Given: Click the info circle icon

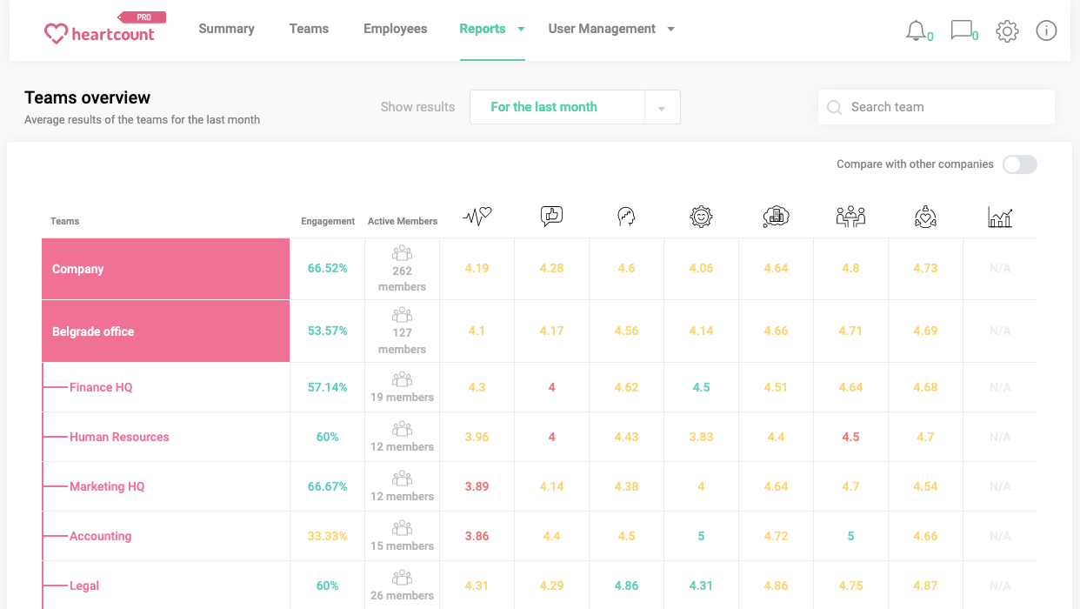Looking at the screenshot, I should click(x=1046, y=30).
